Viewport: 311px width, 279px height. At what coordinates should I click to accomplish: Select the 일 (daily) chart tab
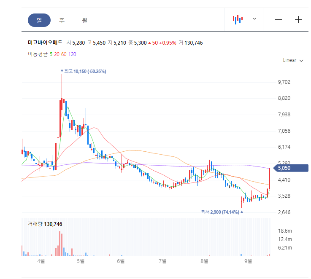pyautogui.click(x=39, y=20)
